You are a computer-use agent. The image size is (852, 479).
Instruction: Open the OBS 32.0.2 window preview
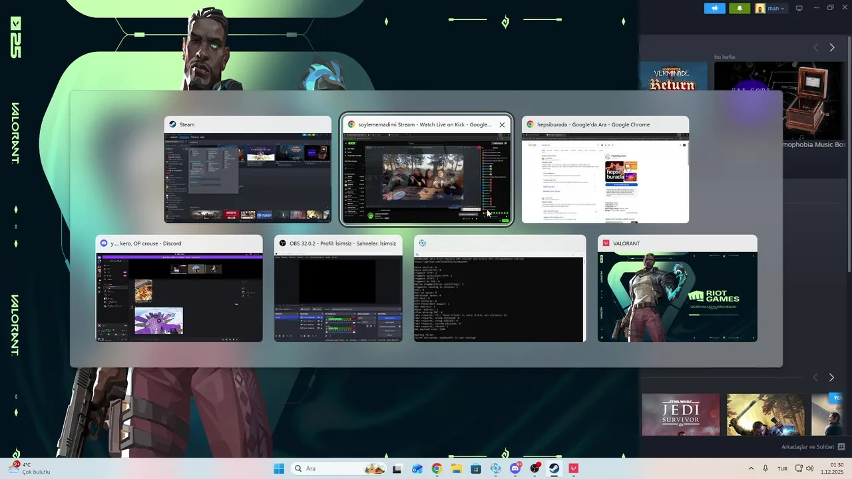[x=338, y=288]
